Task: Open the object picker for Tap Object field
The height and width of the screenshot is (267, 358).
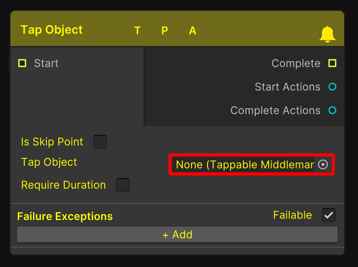Action: point(323,165)
